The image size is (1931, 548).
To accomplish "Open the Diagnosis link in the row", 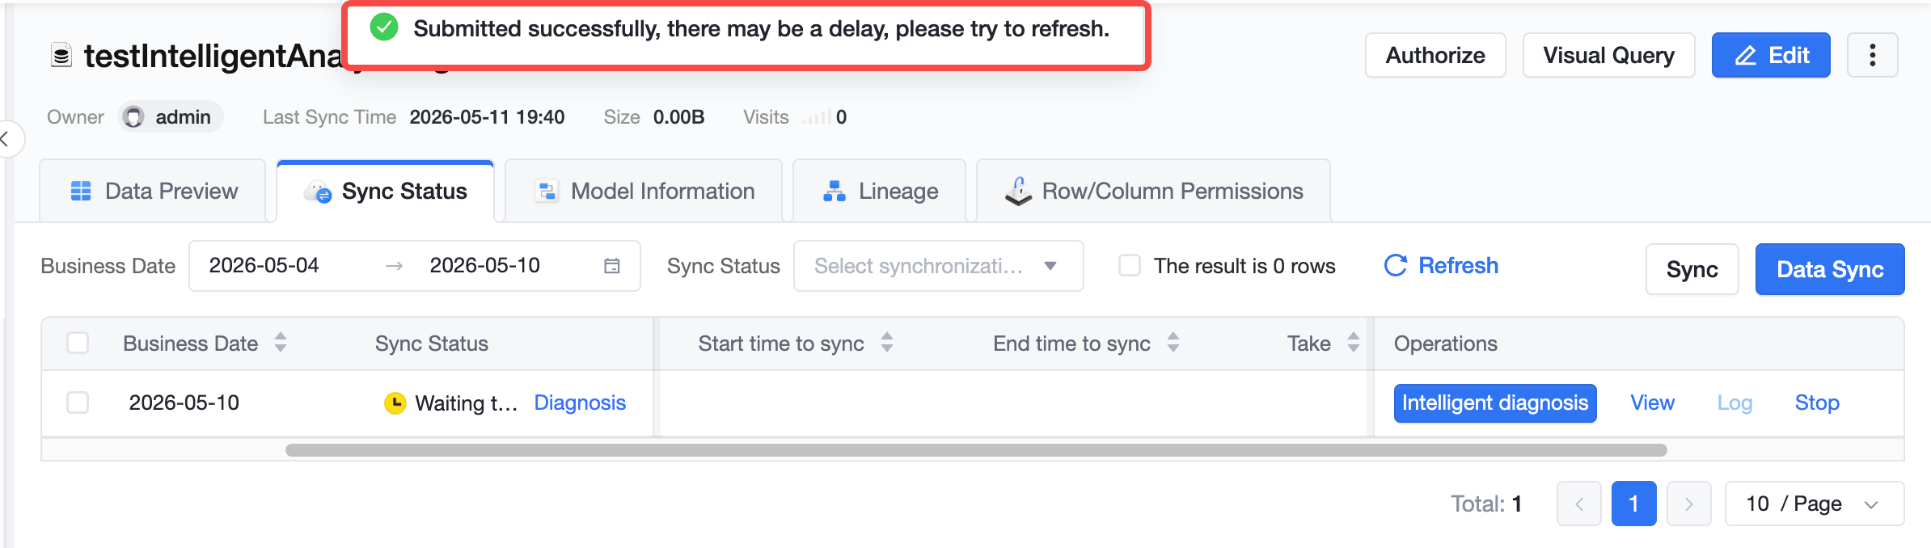I will coord(580,403).
